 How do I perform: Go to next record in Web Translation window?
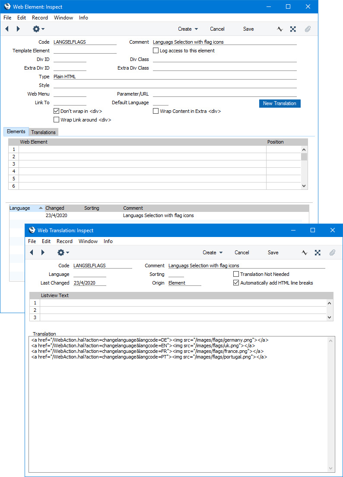pos(42,253)
